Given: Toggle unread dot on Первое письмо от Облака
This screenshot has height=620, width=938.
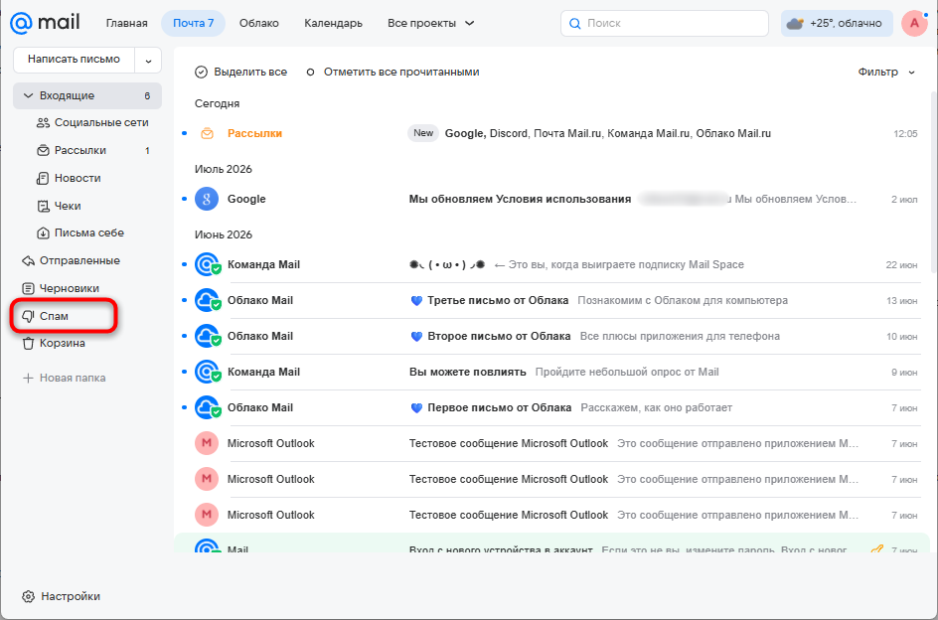Looking at the screenshot, I should [184, 407].
